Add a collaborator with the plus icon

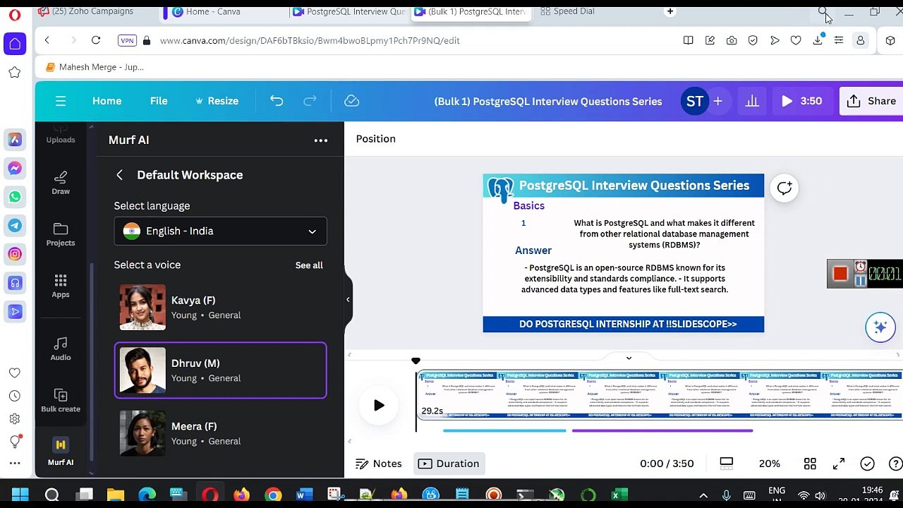[717, 101]
